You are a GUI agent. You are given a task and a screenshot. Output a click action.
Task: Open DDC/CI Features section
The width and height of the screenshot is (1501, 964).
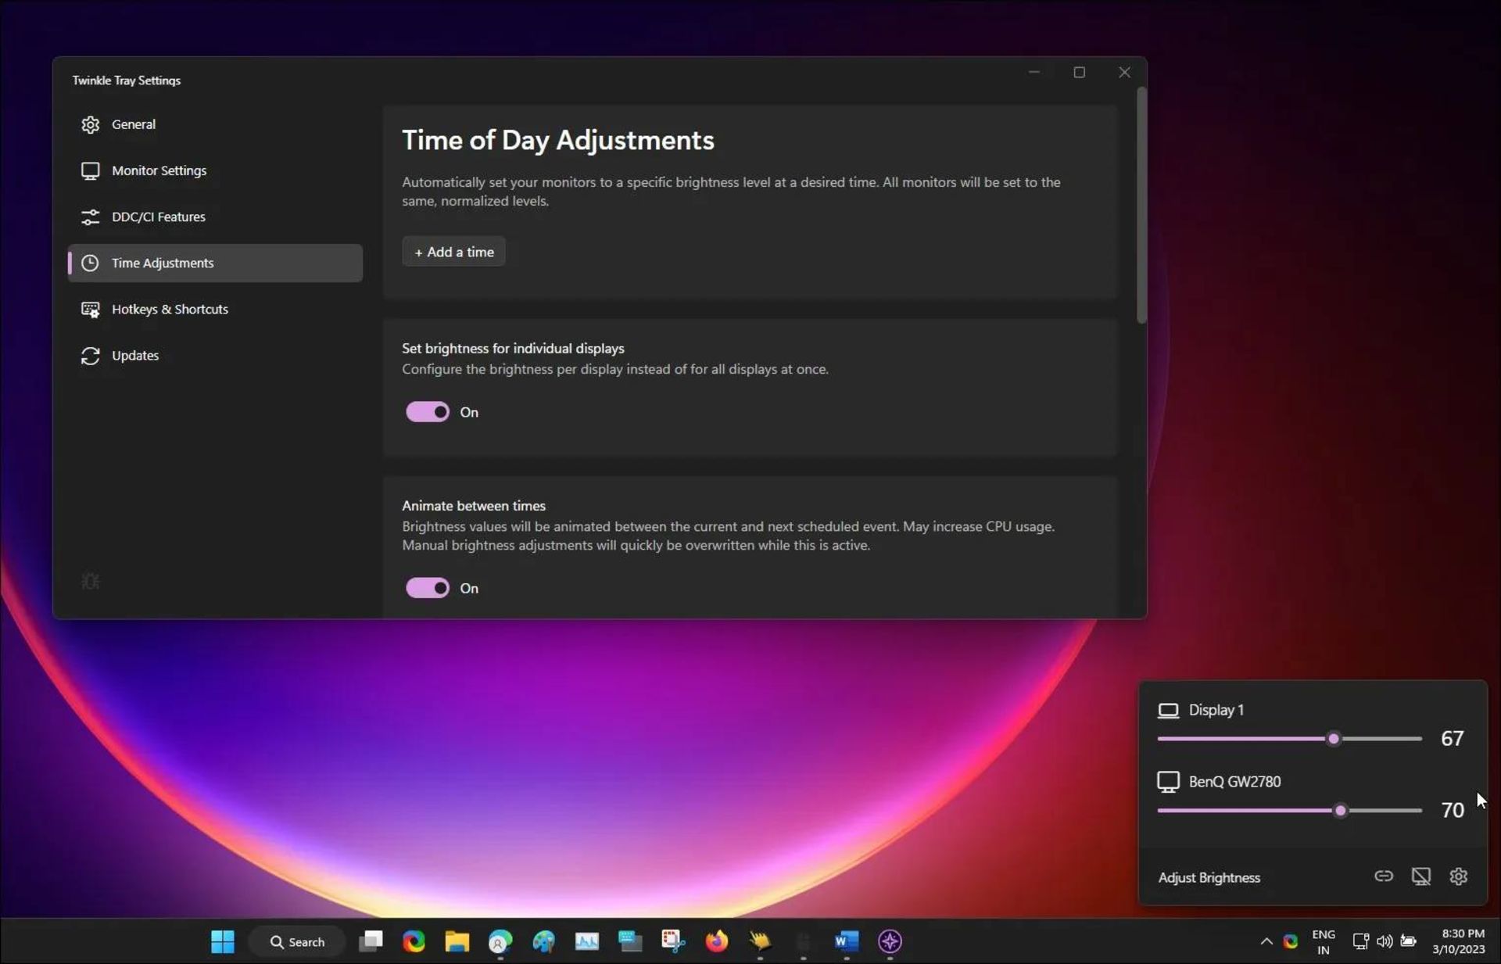(158, 217)
